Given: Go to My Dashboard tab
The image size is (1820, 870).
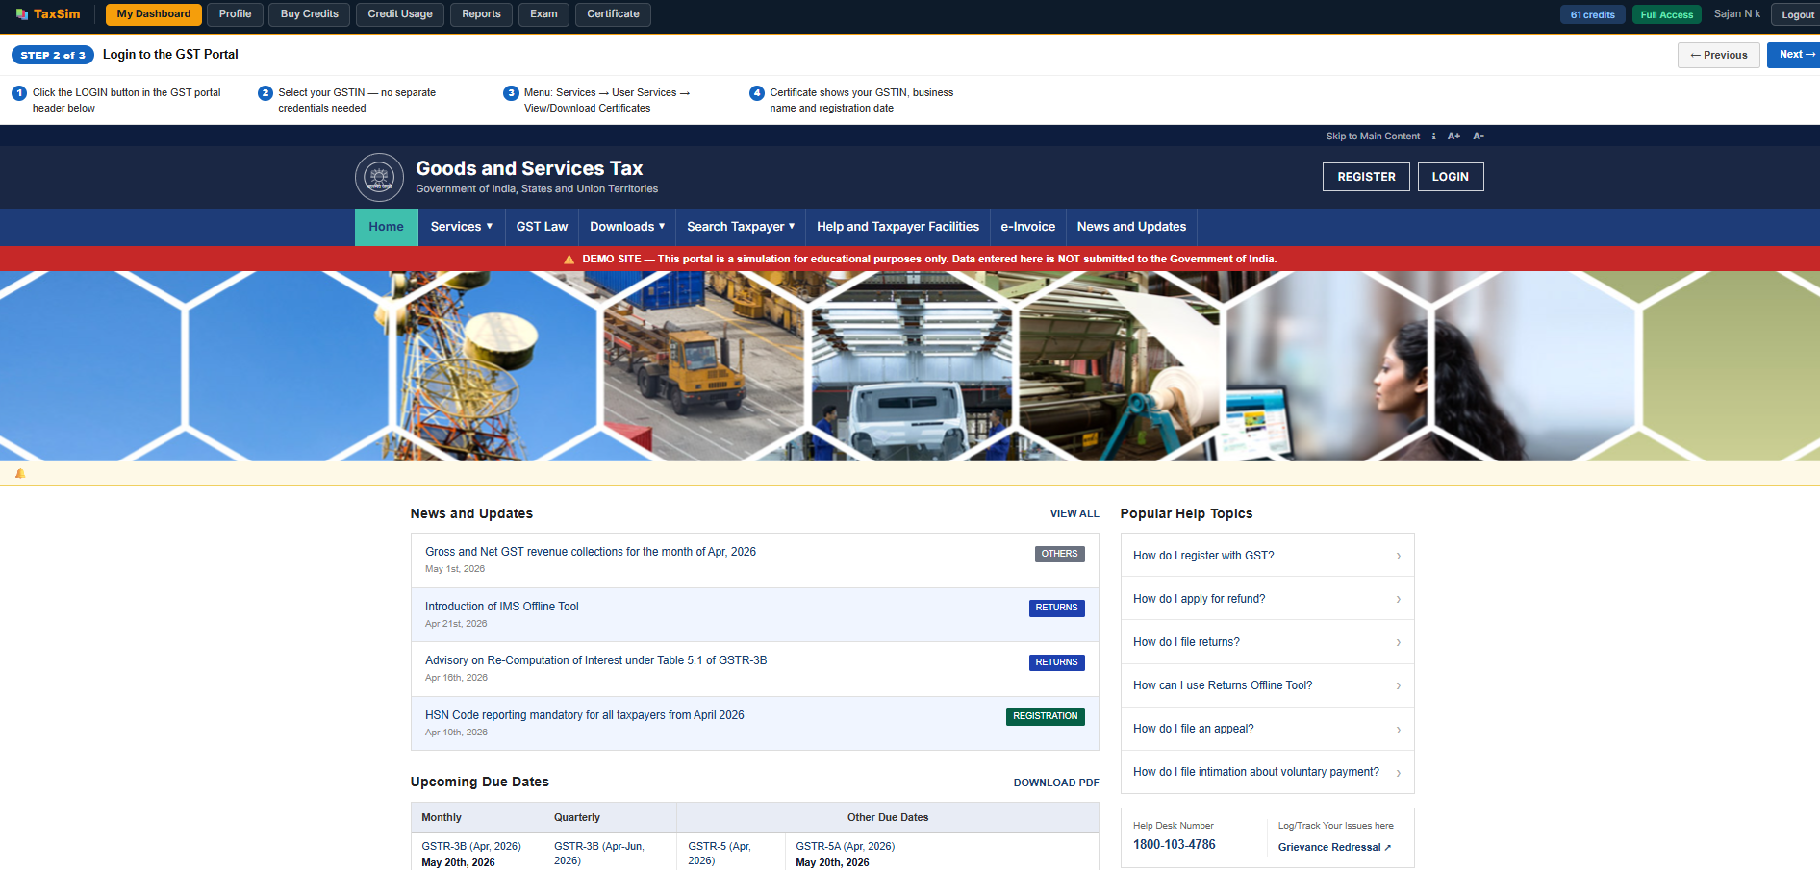Looking at the screenshot, I should pos(154,14).
